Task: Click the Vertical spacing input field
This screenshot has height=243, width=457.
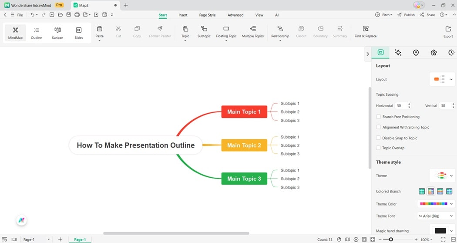Action: coord(446,105)
